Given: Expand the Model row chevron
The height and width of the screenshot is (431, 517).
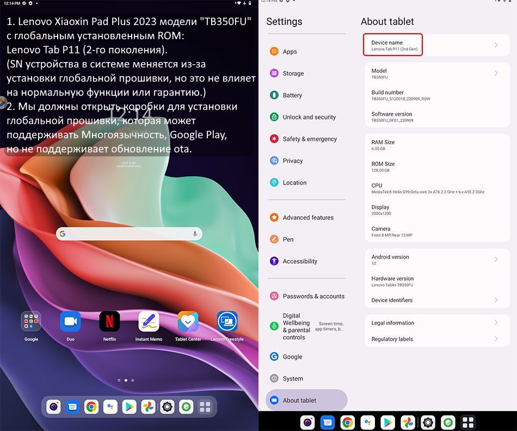Looking at the screenshot, I should [x=496, y=73].
